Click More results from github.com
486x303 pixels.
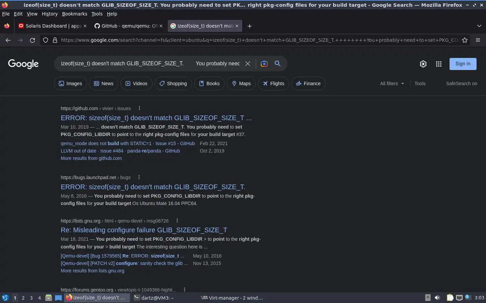(x=91, y=158)
